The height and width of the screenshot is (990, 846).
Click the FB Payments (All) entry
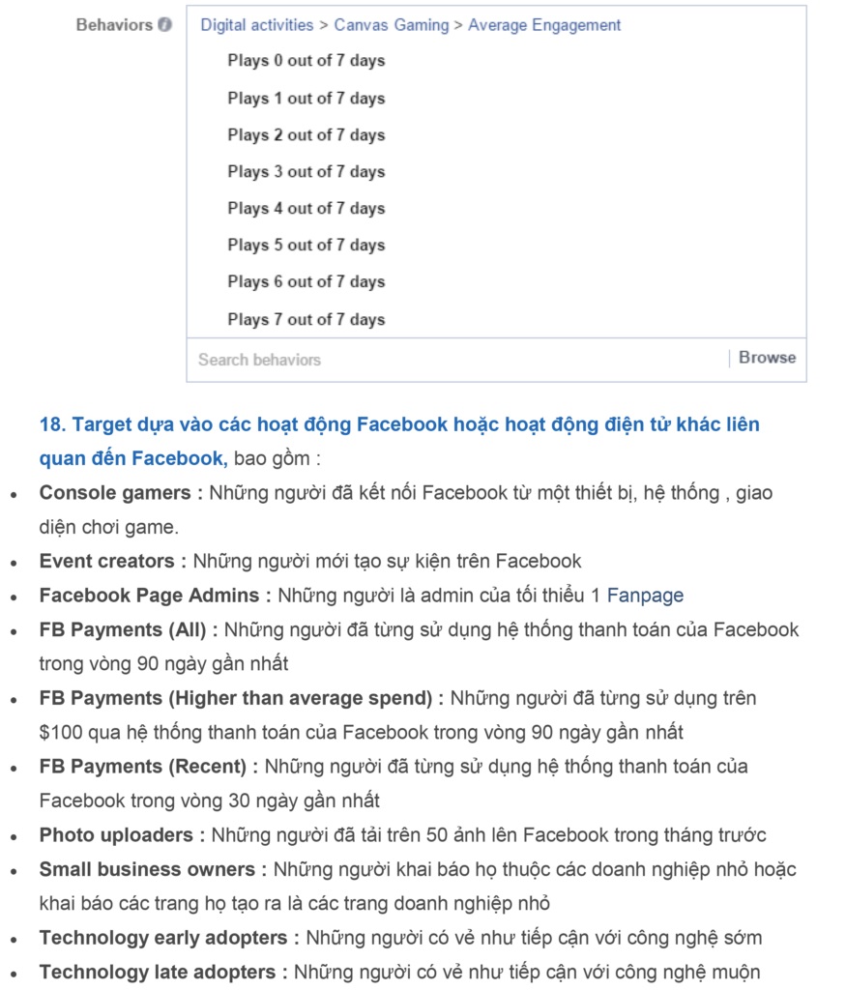(x=120, y=629)
